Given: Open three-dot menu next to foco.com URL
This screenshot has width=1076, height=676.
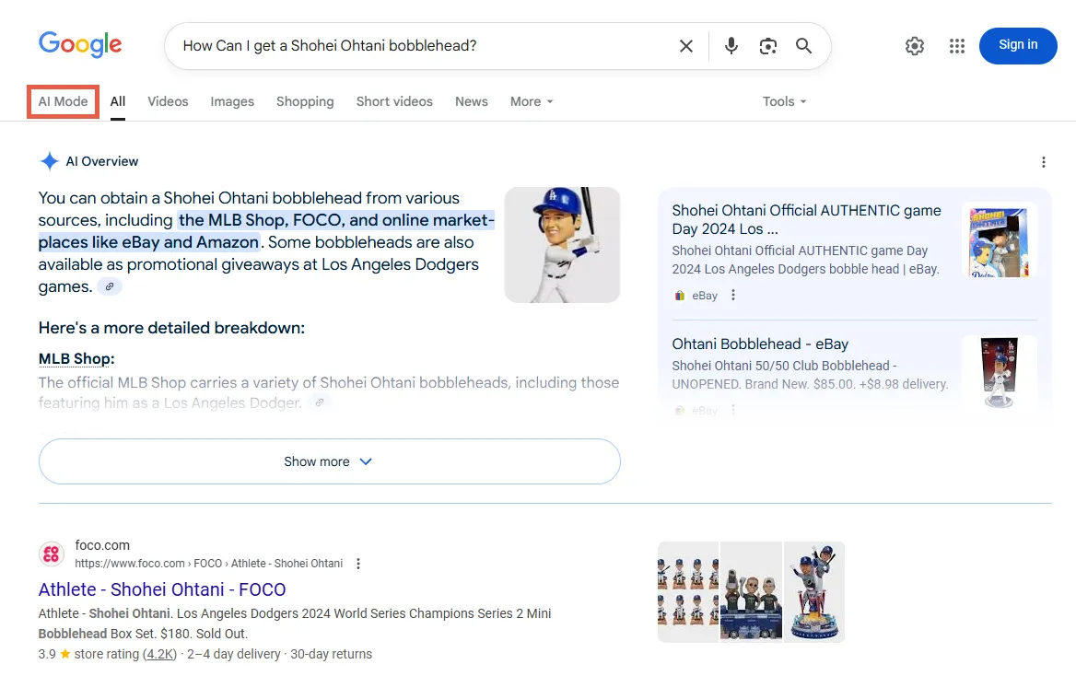Looking at the screenshot, I should (x=358, y=564).
